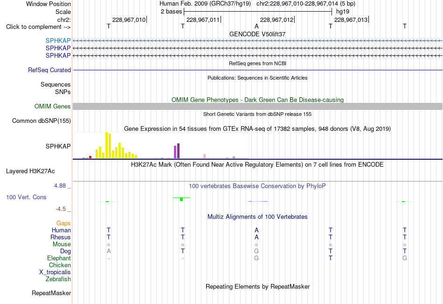The height and width of the screenshot is (304, 443).
Task: Select the Dog alignment row label
Action: [65, 251]
